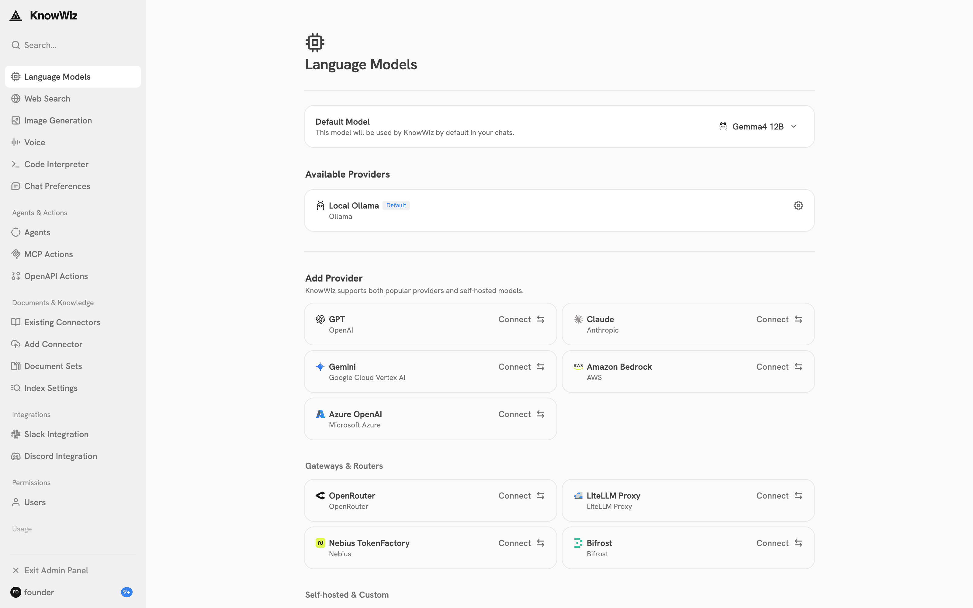Click the Add Provider heading
Image resolution: width=973 pixels, height=608 pixels.
(334, 278)
